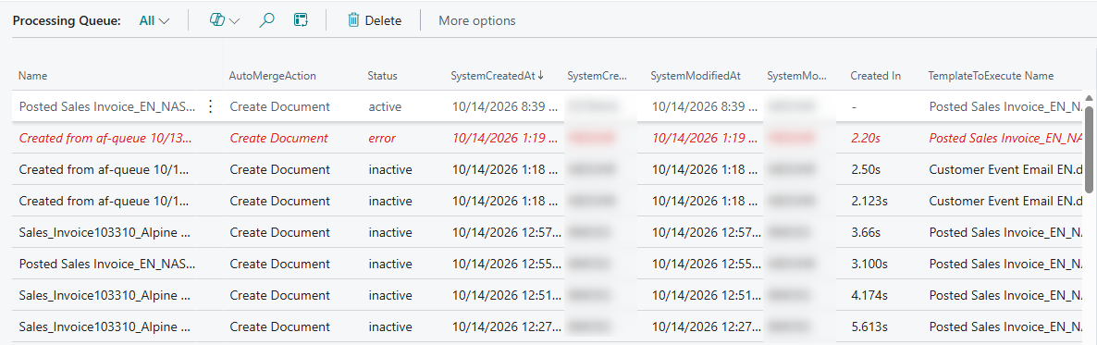Click the SystemCreatedAt column header
Image resolution: width=1097 pixels, height=345 pixels.
498,76
